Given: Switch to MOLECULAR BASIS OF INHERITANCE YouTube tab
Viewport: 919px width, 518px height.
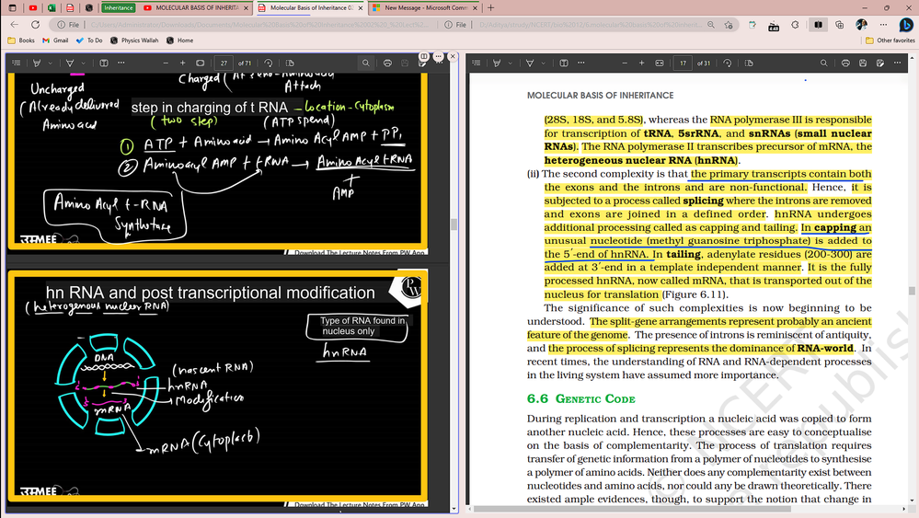Looking at the screenshot, I should (x=196, y=7).
